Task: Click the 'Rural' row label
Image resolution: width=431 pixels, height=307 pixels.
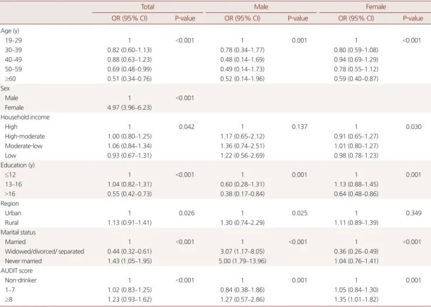Action: (x=12, y=223)
